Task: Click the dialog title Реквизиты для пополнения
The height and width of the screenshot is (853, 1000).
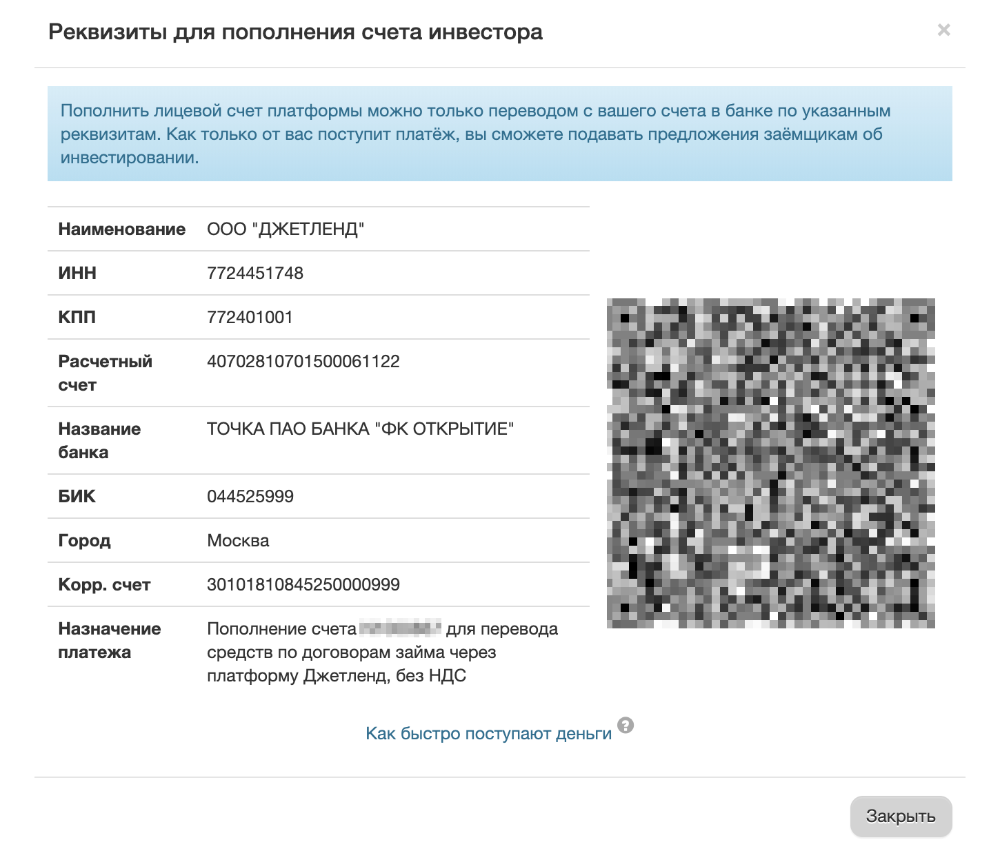Action: (295, 32)
